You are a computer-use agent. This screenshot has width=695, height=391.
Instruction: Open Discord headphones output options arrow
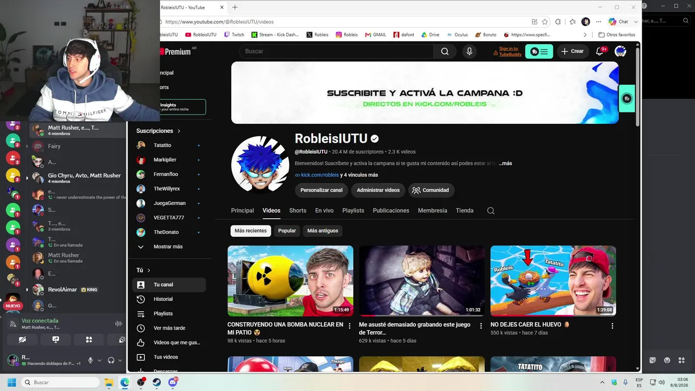pos(120,360)
